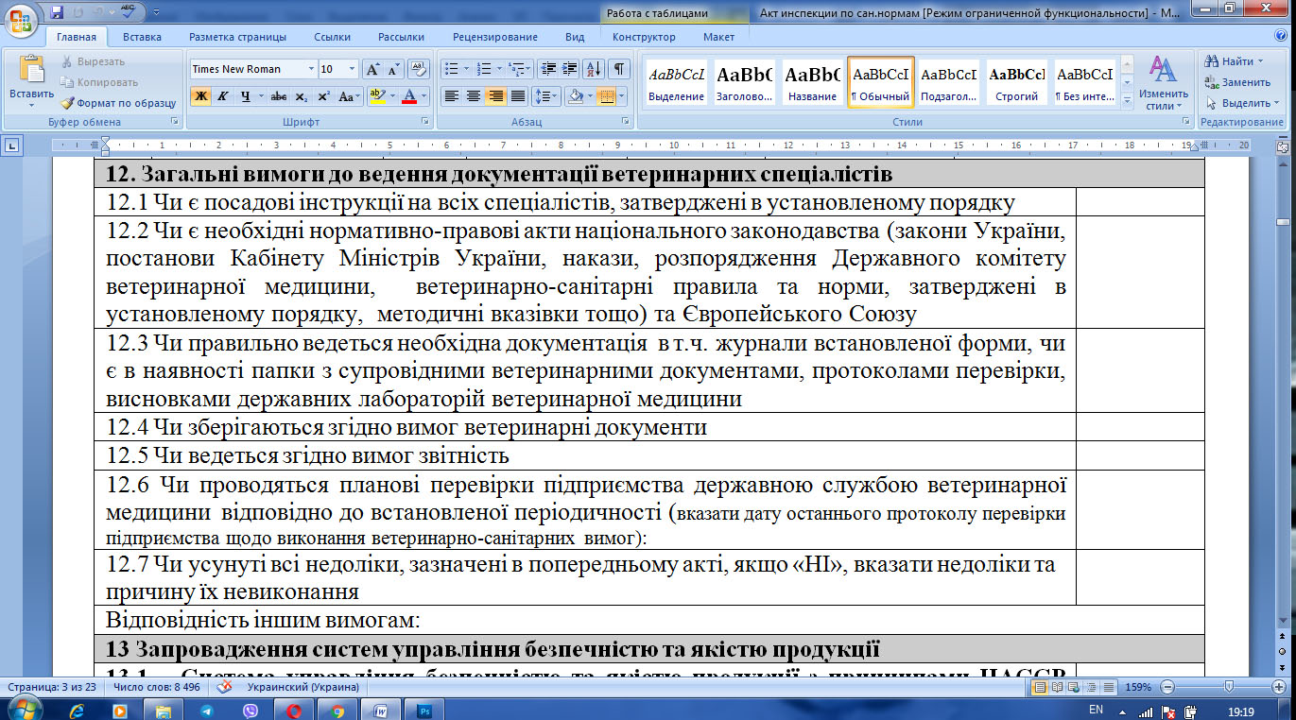Apply the Строгий style
This screenshot has width=1296, height=720.
point(1016,82)
